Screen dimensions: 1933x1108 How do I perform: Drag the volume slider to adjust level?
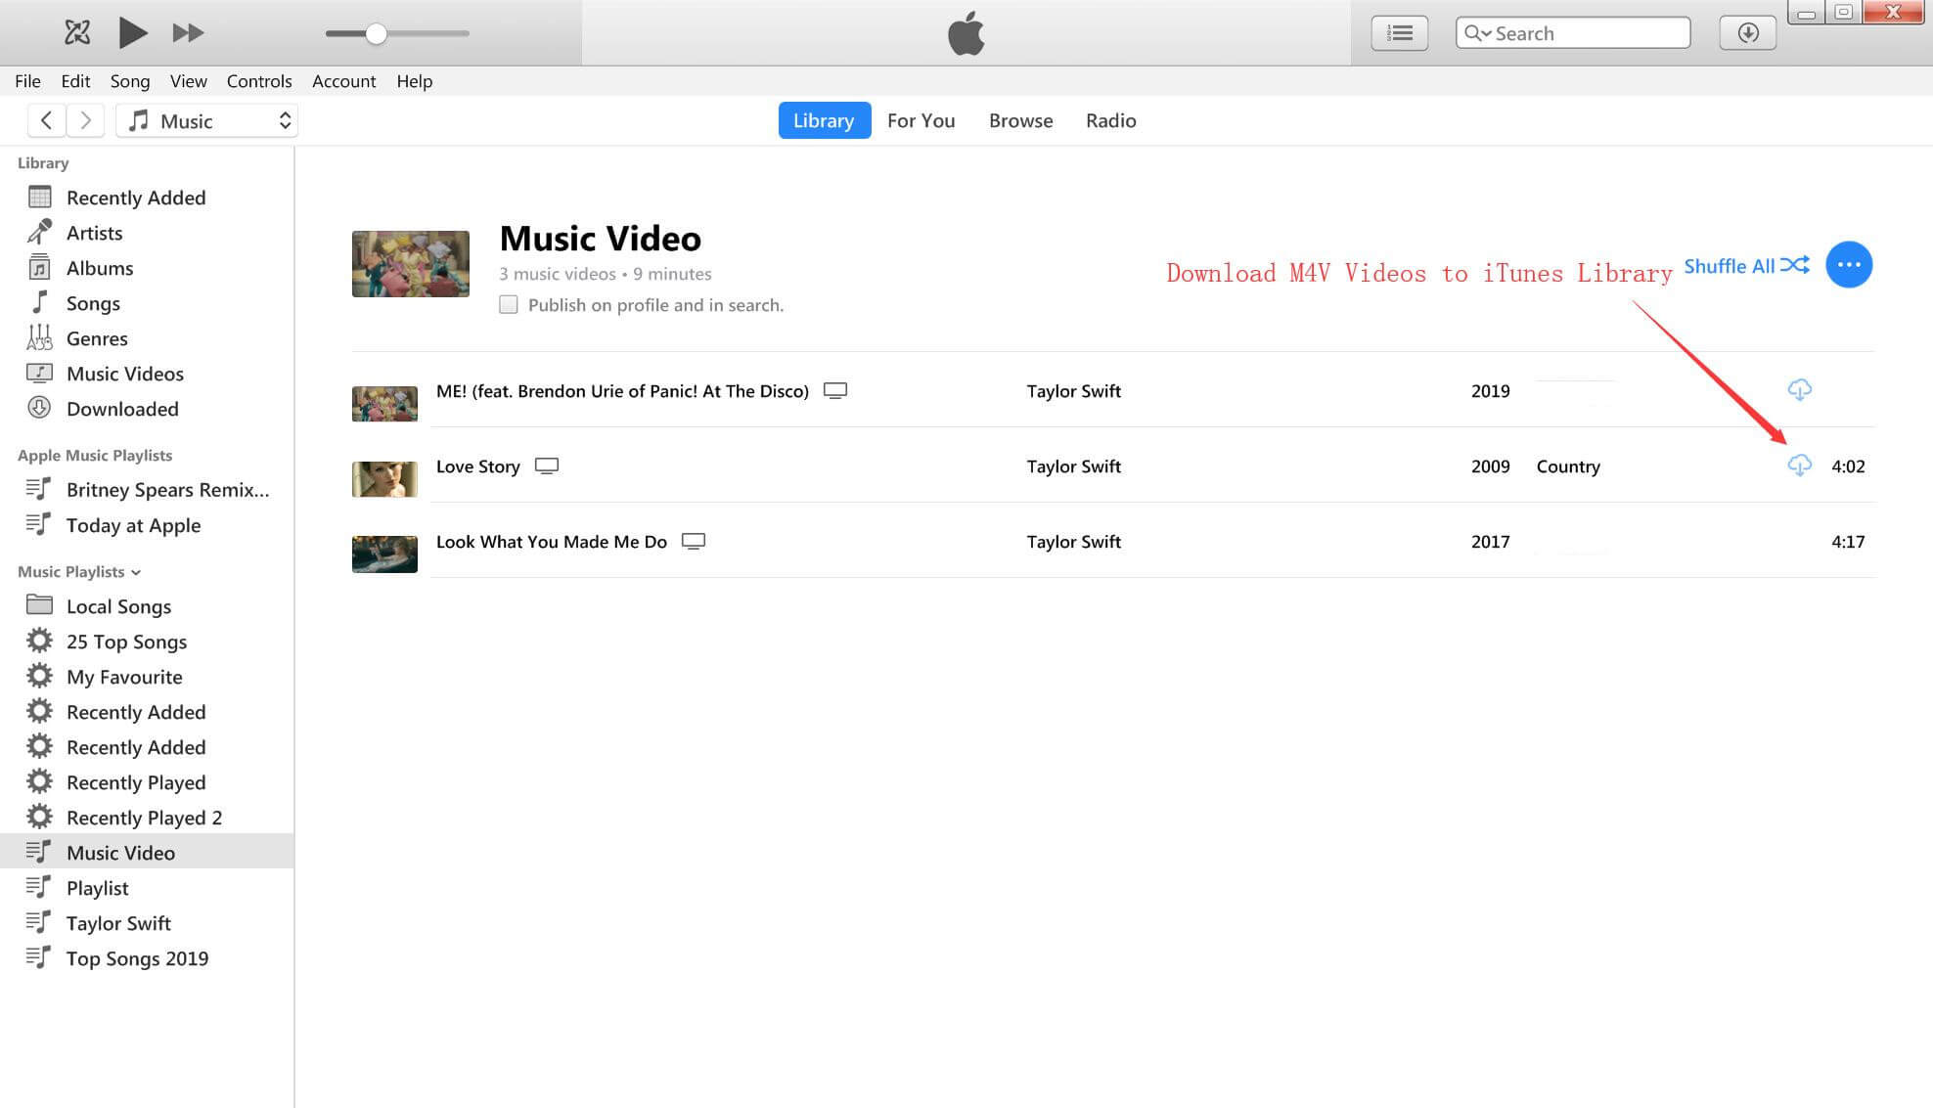[376, 30]
